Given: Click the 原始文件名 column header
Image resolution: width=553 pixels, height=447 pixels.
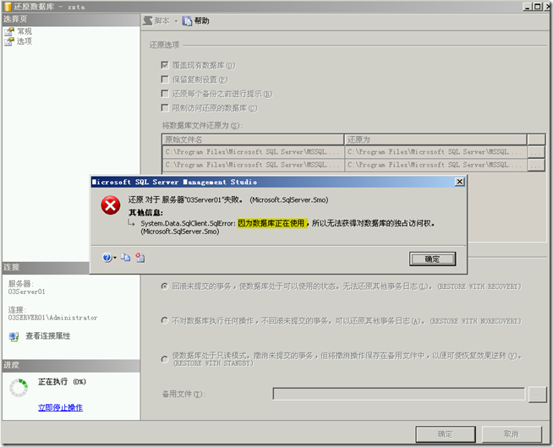Looking at the screenshot, I should pos(253,139).
